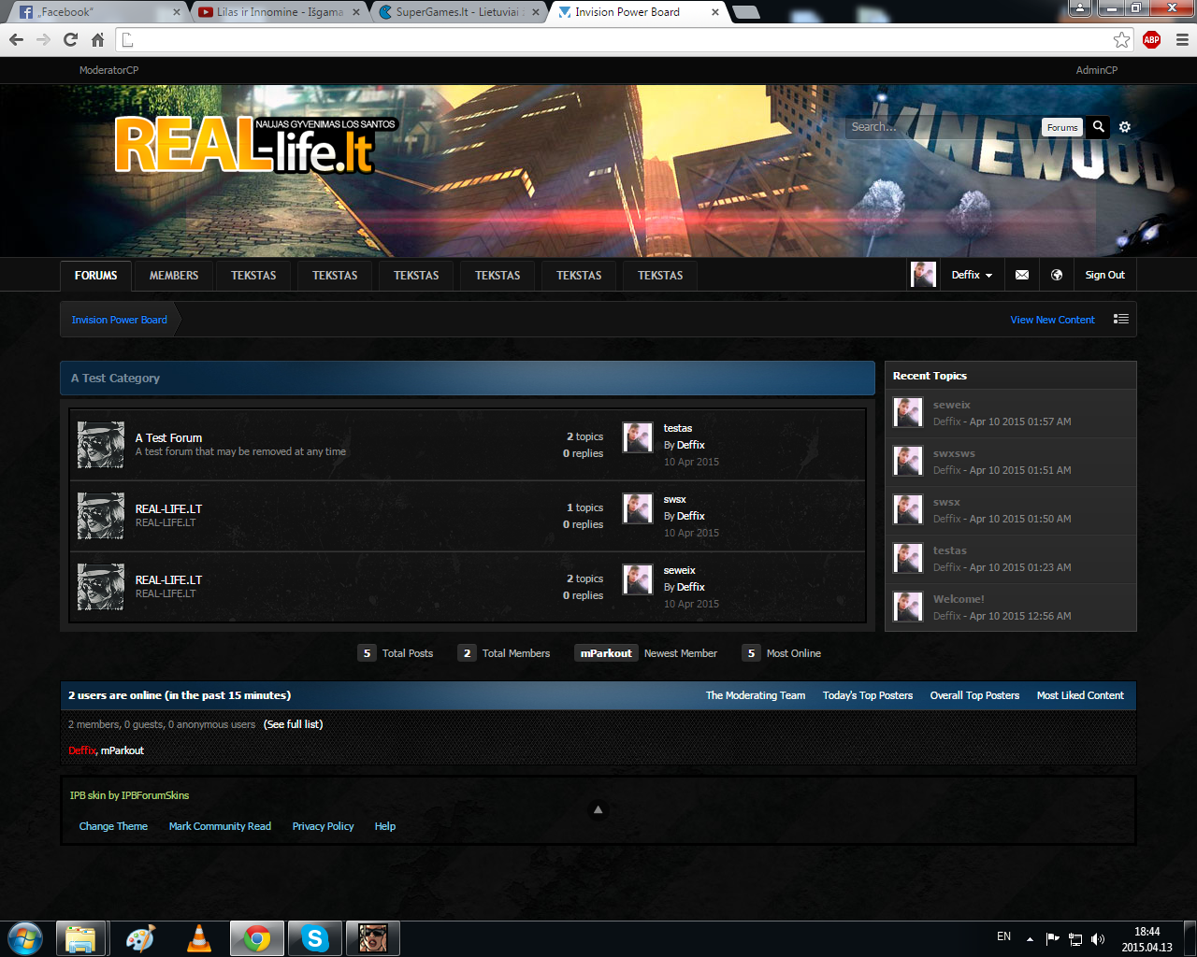Click the A Test Forum icon
Image resolution: width=1197 pixels, height=957 pixels.
tap(101, 445)
